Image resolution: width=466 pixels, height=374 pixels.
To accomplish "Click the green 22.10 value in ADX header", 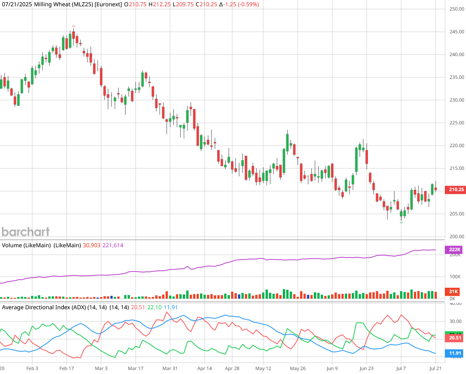I will 154,307.
